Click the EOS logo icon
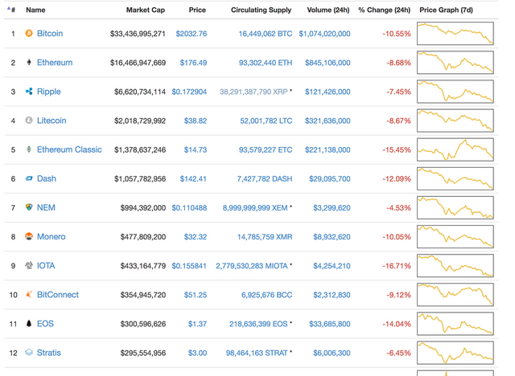 coord(29,324)
